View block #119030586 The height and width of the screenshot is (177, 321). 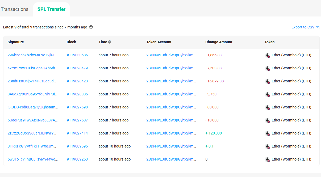(77, 55)
